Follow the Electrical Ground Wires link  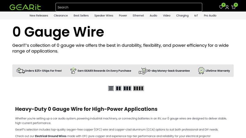(50, 136)
